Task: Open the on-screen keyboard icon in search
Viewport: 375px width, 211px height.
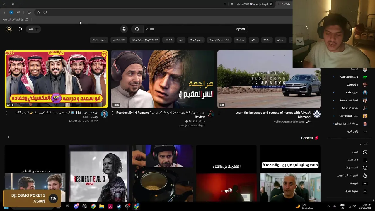Action: [152, 29]
